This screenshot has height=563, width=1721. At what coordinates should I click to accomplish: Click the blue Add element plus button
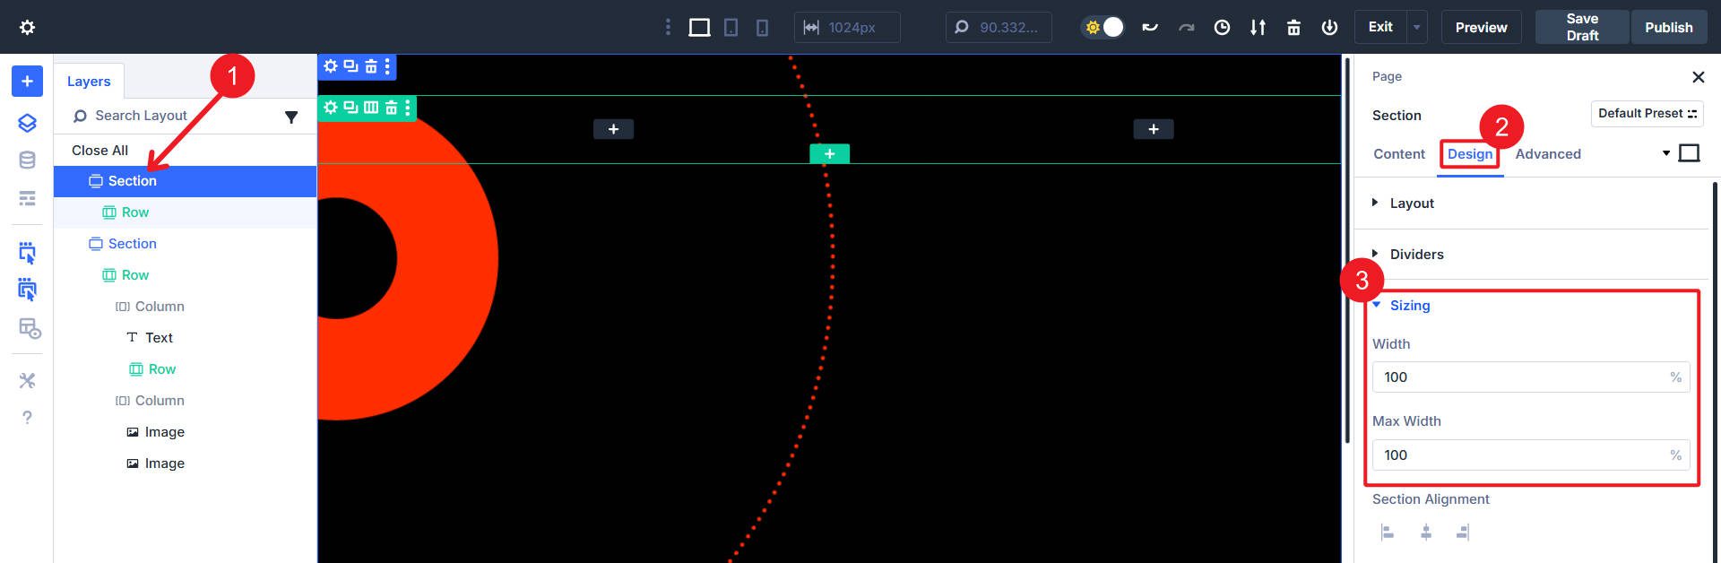click(27, 81)
